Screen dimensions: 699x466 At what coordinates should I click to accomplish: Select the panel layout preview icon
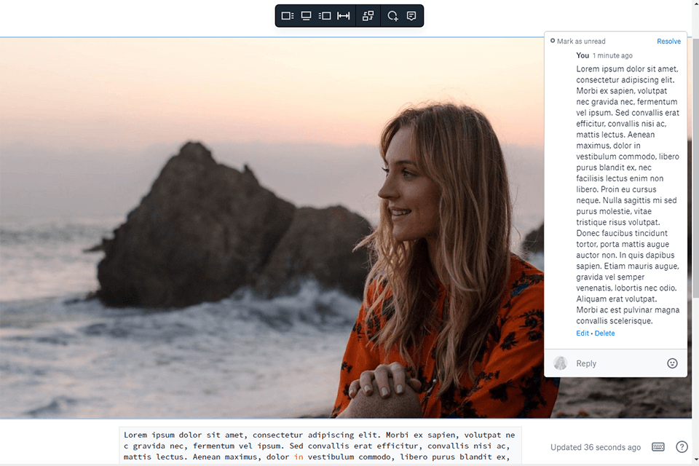[x=286, y=15]
